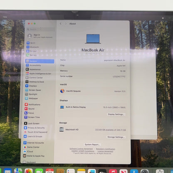
Task: Open the License Agreement link
Action: (105, 151)
